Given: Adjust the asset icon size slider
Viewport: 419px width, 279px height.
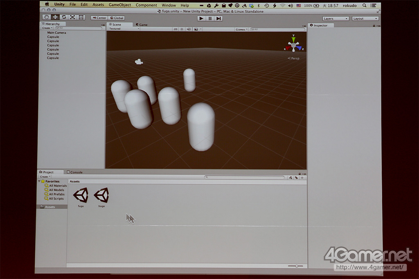Looking at the screenshot, I should pyautogui.click(x=296, y=266).
